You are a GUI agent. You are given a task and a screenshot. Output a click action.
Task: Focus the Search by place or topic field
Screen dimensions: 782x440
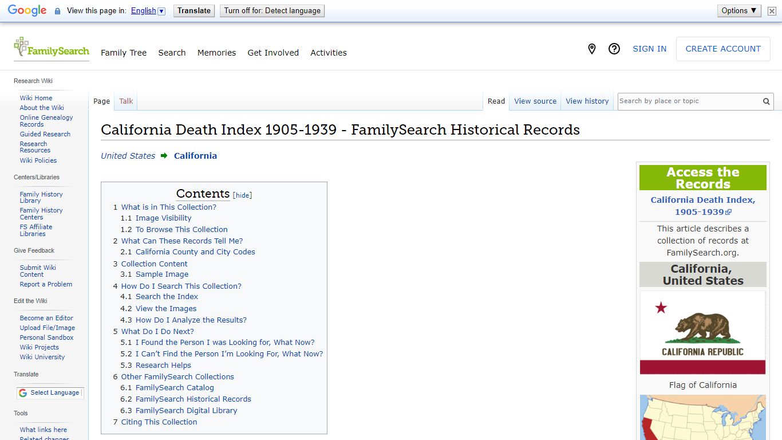[x=689, y=101]
